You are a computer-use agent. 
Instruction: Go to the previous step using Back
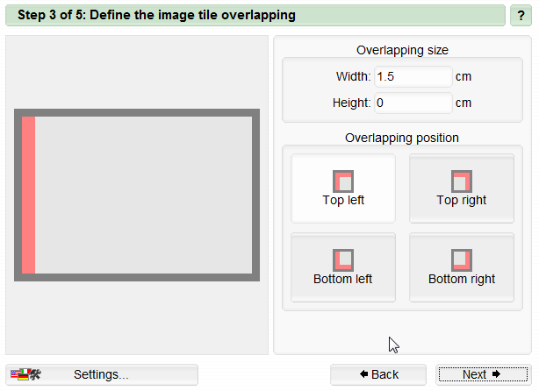point(378,374)
